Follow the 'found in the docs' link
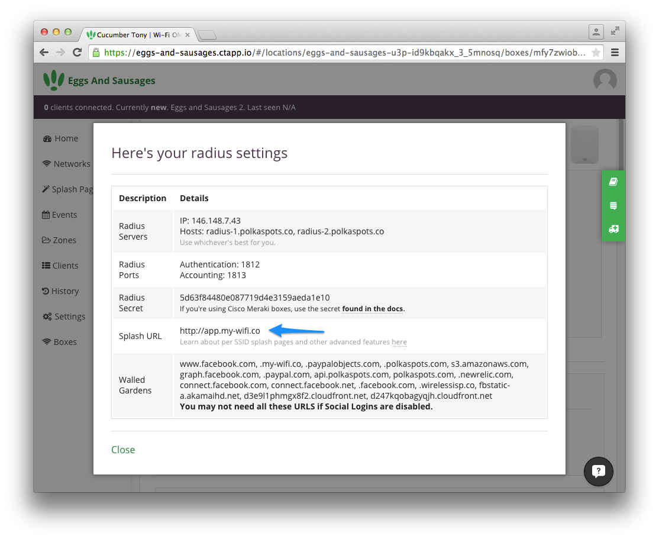 pyautogui.click(x=372, y=309)
